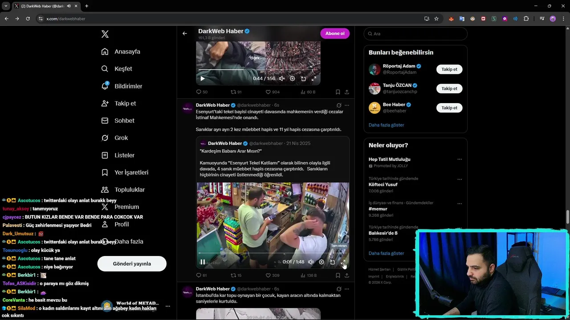
Task: Toggle picture-in-picture on Esenyurt video
Action: coord(332,262)
